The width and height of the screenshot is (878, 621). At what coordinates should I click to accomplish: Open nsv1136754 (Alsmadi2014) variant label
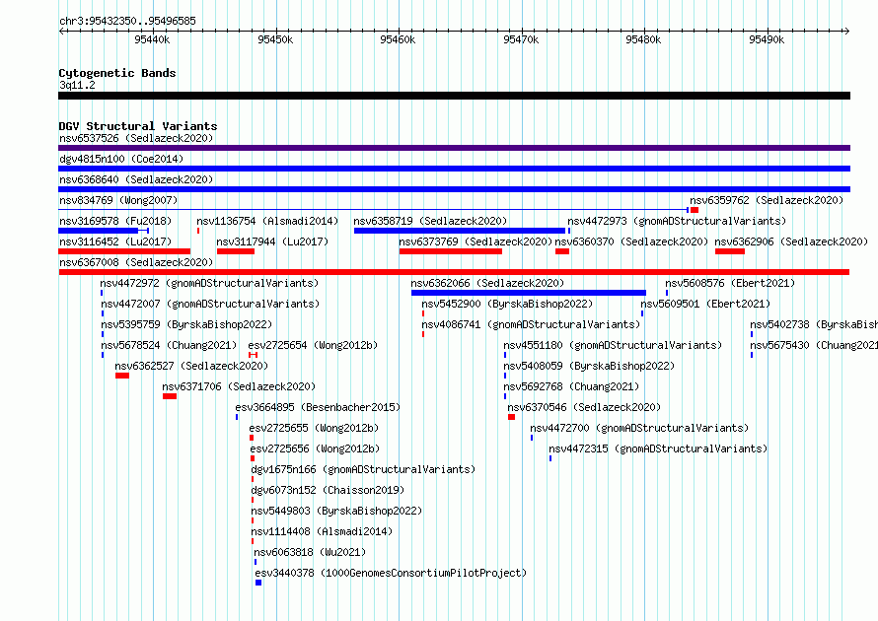pyautogui.click(x=267, y=221)
